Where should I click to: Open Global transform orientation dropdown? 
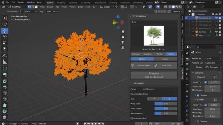[106, 7]
